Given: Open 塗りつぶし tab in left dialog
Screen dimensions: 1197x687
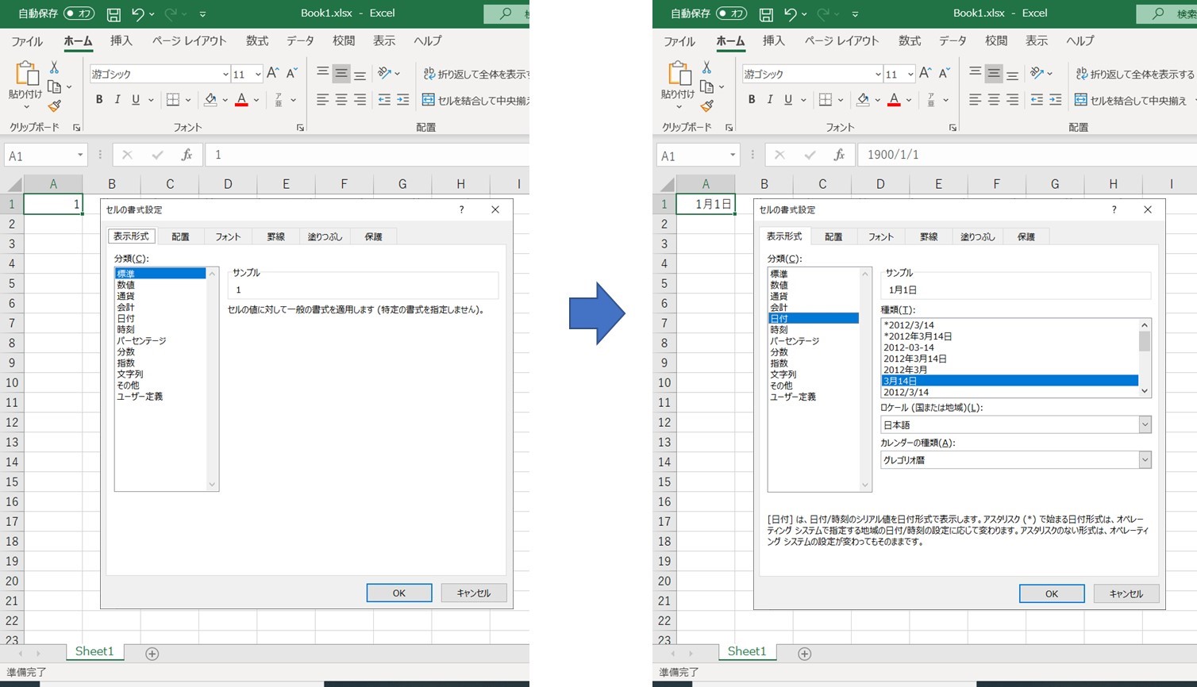Looking at the screenshot, I should click(x=325, y=236).
